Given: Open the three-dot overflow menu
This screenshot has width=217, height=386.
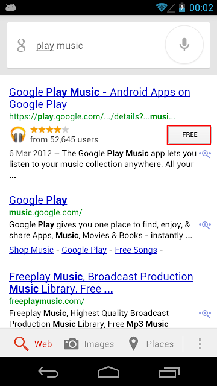Looking at the screenshot, I should pyautogui.click(x=200, y=344).
